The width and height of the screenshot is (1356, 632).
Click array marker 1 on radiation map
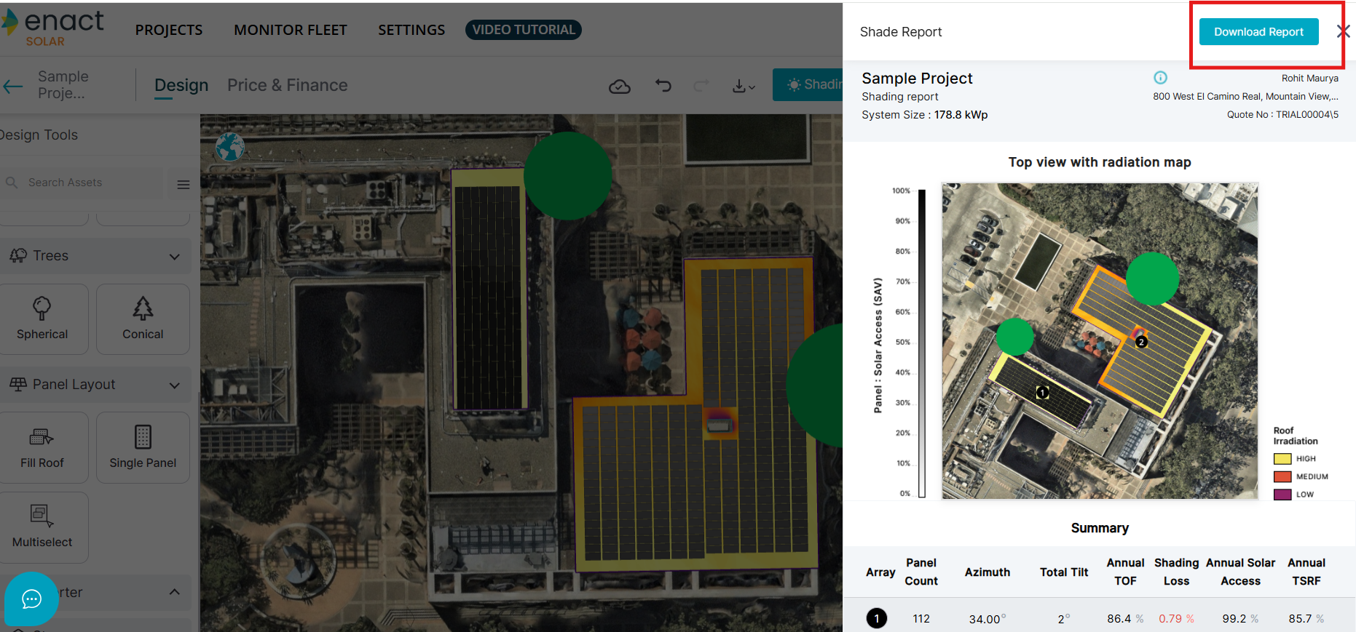click(1042, 393)
